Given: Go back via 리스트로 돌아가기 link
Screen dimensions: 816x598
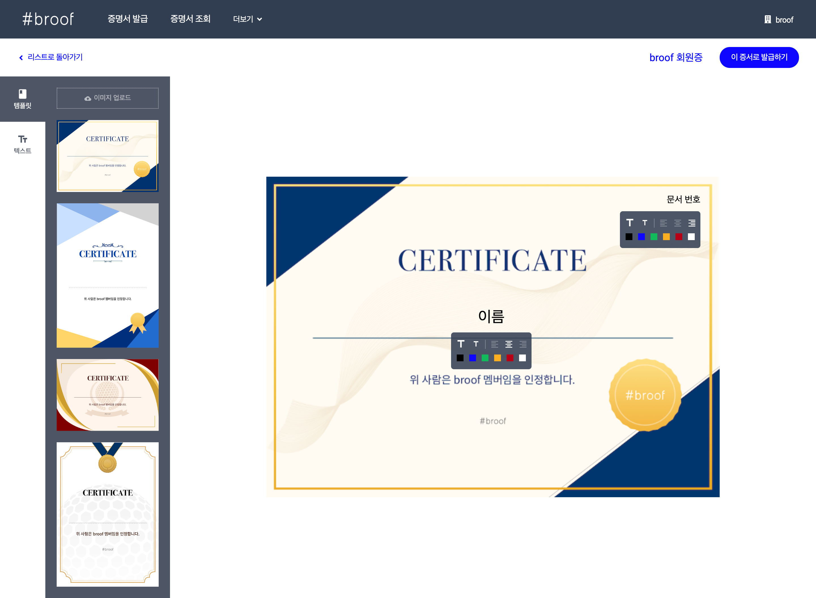Looking at the screenshot, I should [x=55, y=57].
